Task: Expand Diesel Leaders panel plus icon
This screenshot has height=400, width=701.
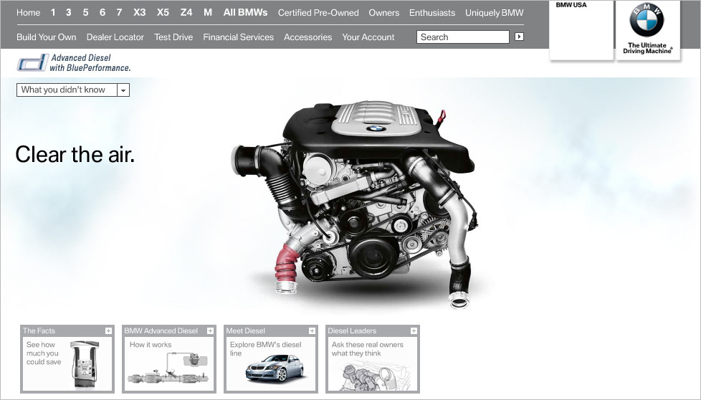Action: point(414,330)
